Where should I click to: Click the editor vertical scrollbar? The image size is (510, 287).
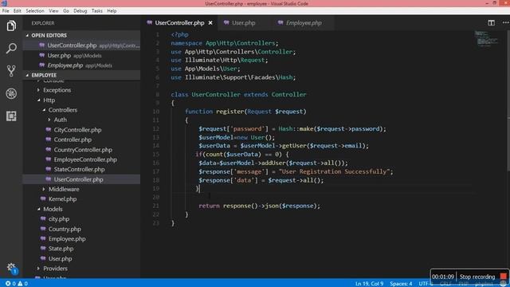(x=508, y=101)
